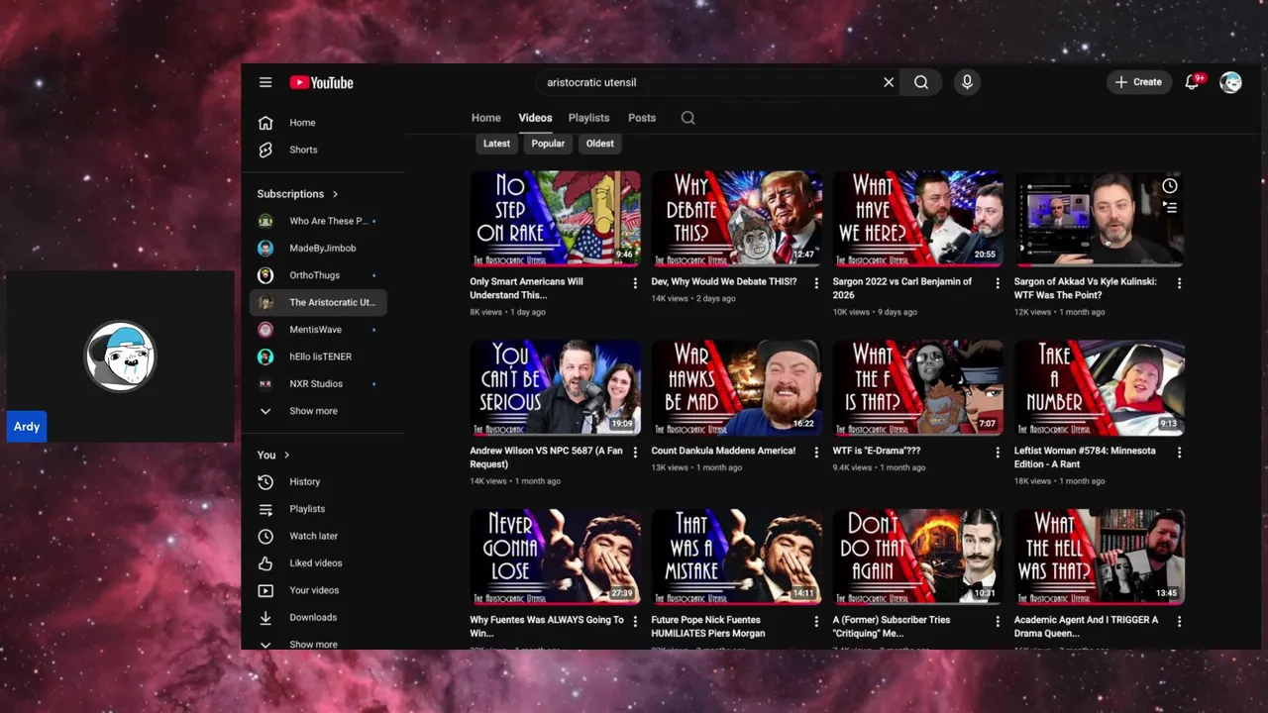Open OrthoThugs subscription channel
This screenshot has width=1268, height=713.
[x=317, y=275]
